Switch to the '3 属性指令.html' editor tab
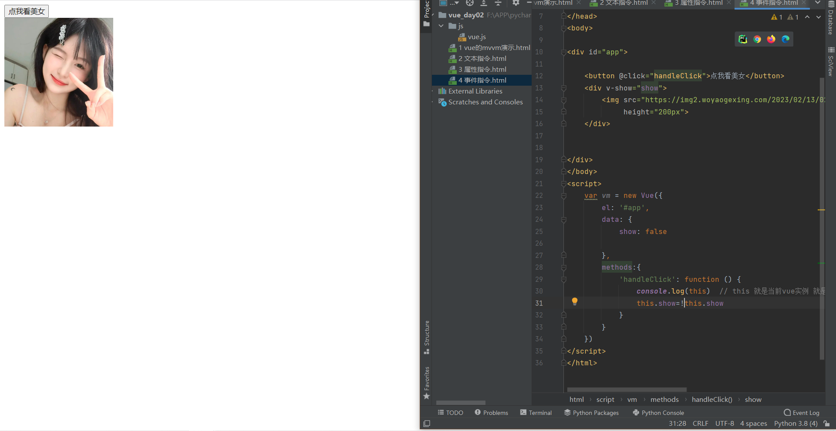Screen dimensions: 836x431 tap(698, 3)
